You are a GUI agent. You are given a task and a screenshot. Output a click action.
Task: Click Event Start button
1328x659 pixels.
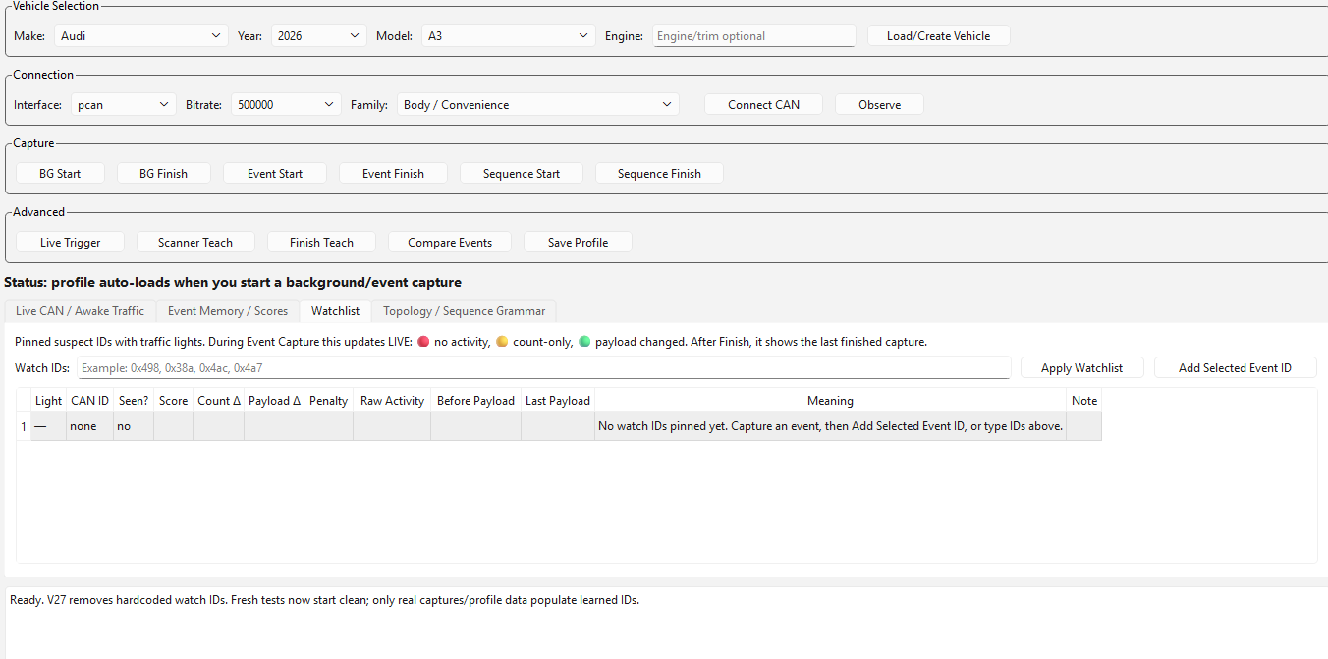(275, 174)
